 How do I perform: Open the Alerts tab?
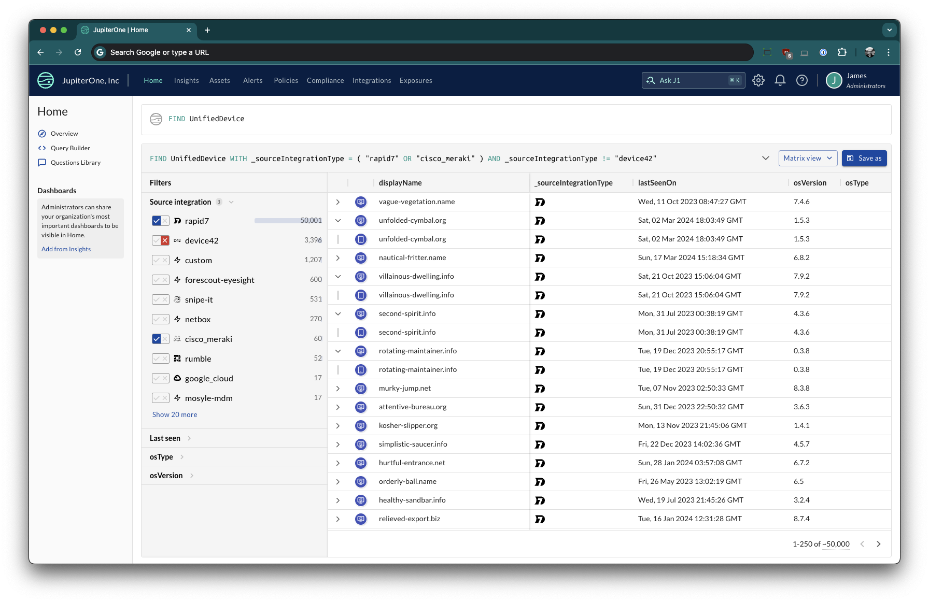click(x=253, y=80)
